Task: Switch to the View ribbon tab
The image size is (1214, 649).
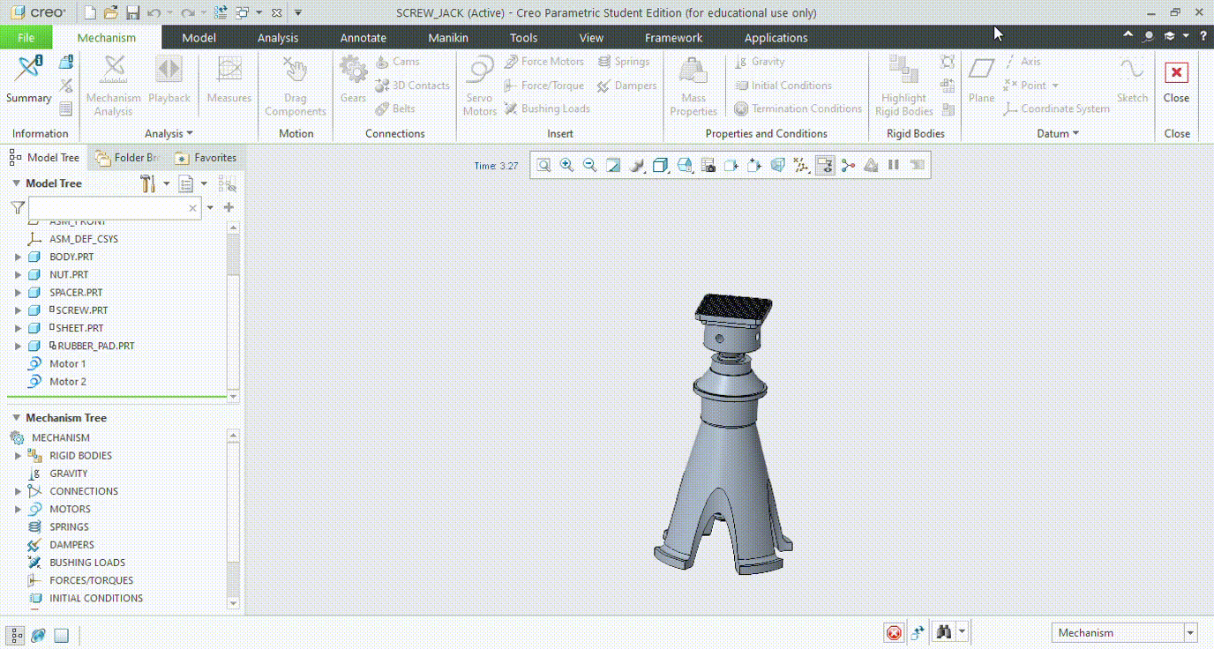Action: click(591, 38)
